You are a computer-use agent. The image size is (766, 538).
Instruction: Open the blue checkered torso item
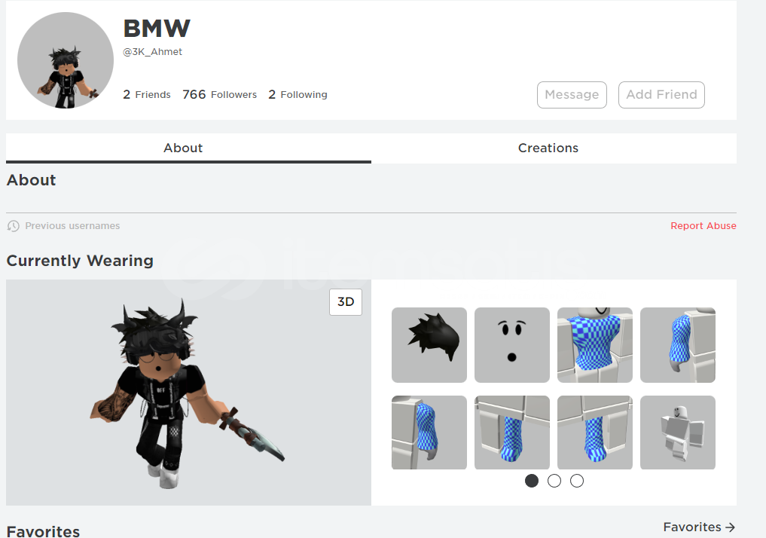tap(594, 345)
